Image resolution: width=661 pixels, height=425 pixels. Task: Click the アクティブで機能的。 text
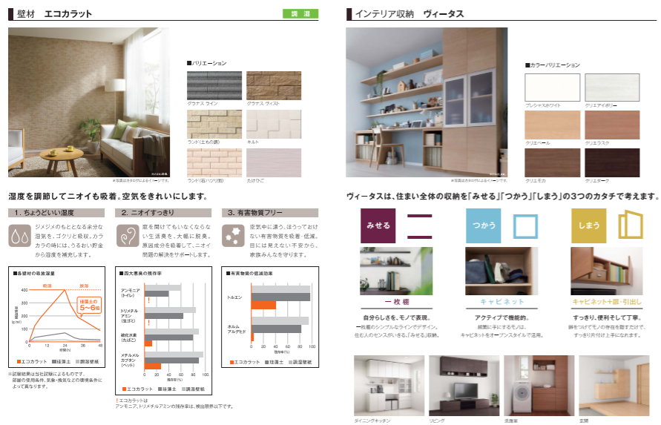[x=501, y=317]
